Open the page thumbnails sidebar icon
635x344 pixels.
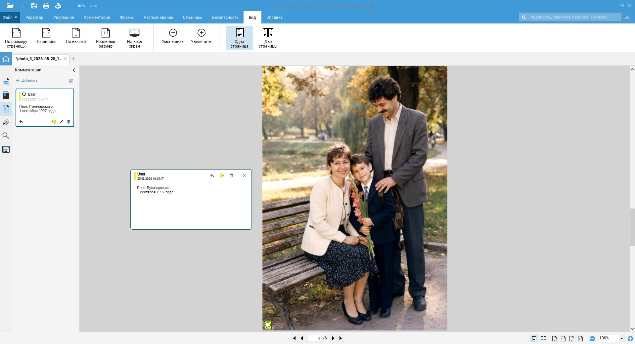(x=6, y=82)
